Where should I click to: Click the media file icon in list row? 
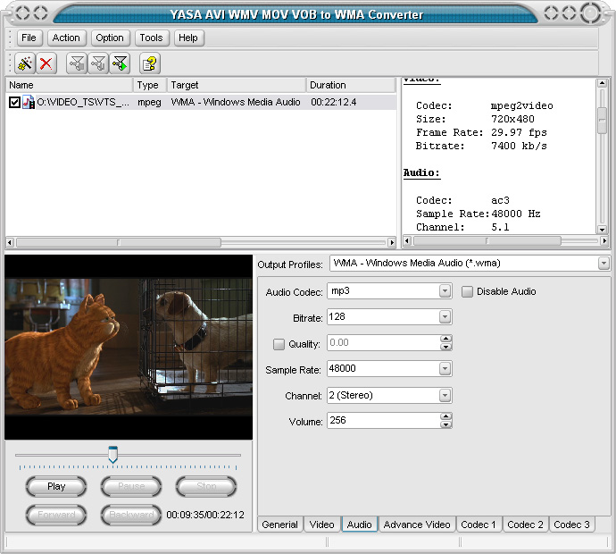pyautogui.click(x=29, y=103)
